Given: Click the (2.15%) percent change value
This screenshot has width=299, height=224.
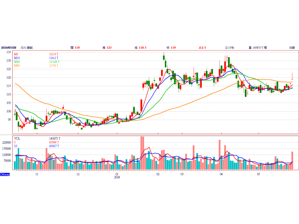Looking at the screenshot, I should coord(229,48).
